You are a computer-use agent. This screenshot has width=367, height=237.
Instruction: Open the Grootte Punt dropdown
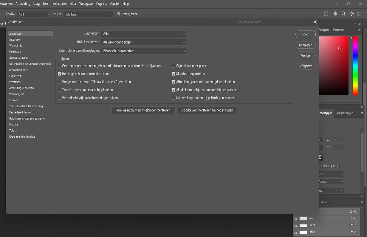pos(33,14)
